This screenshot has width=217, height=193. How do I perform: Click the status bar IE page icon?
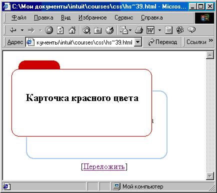[6, 186]
